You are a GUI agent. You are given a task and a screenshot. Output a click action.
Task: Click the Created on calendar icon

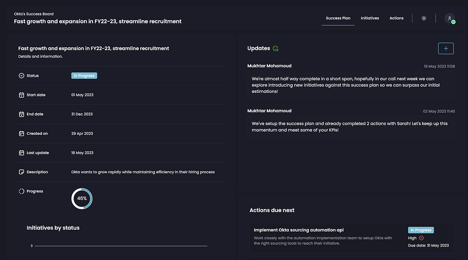click(x=22, y=133)
